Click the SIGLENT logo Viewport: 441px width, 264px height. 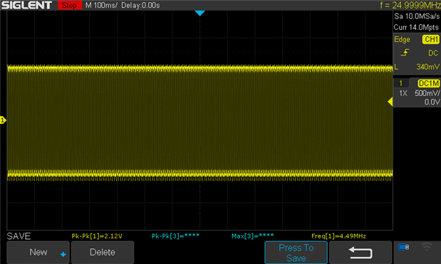[27, 5]
